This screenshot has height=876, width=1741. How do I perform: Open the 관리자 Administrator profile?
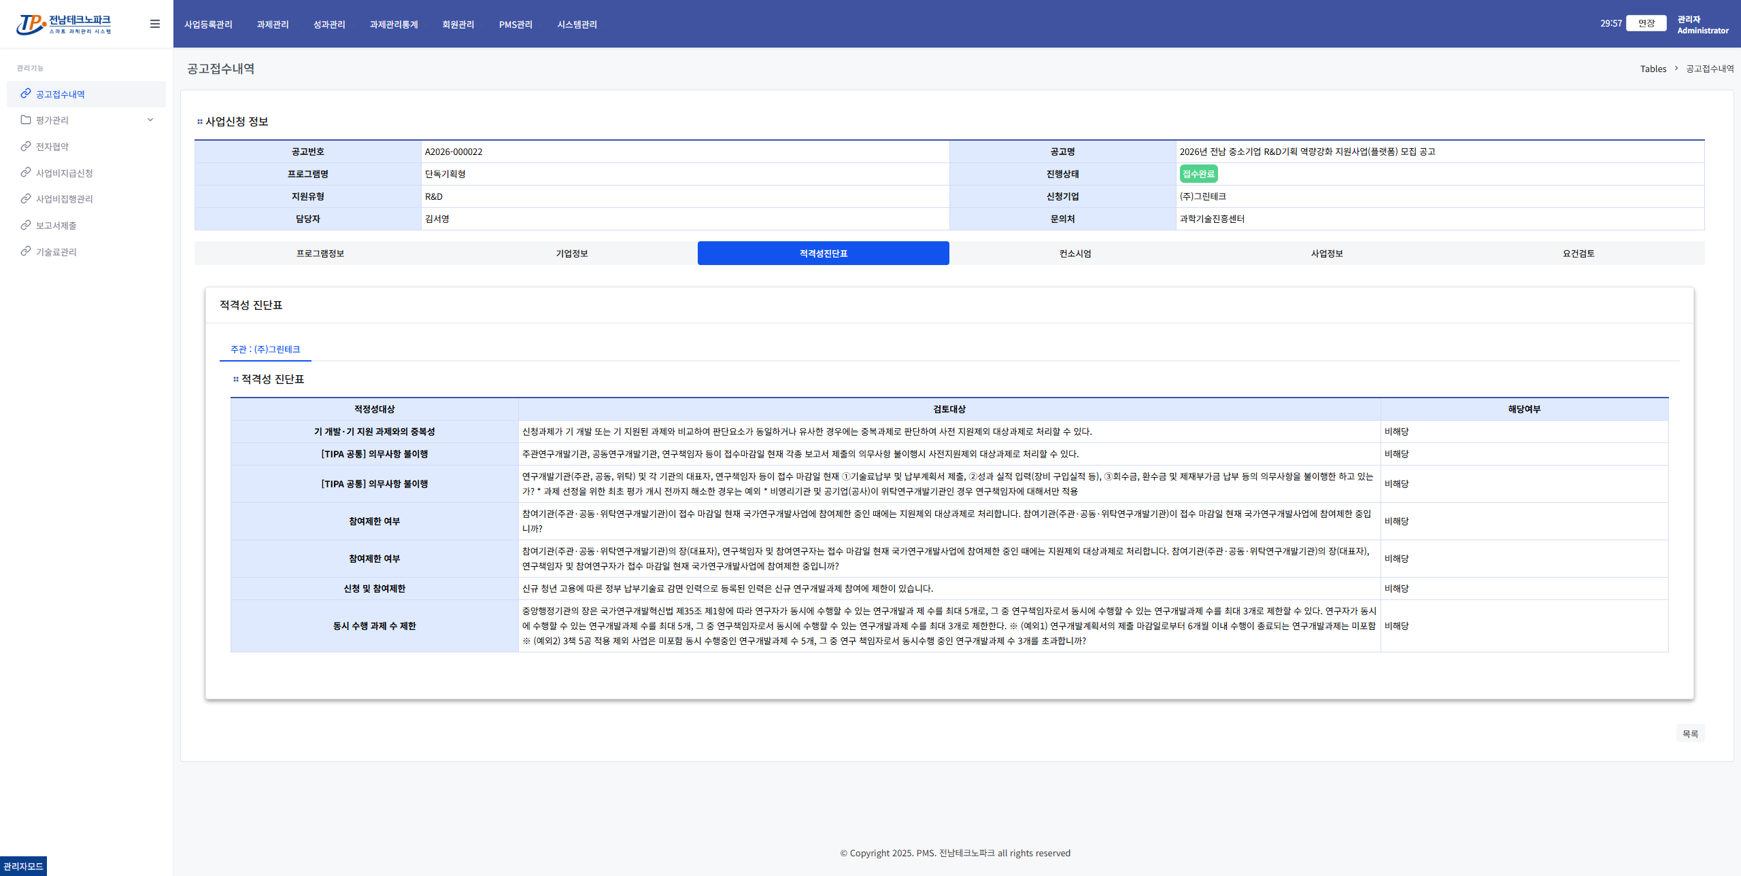point(1702,24)
